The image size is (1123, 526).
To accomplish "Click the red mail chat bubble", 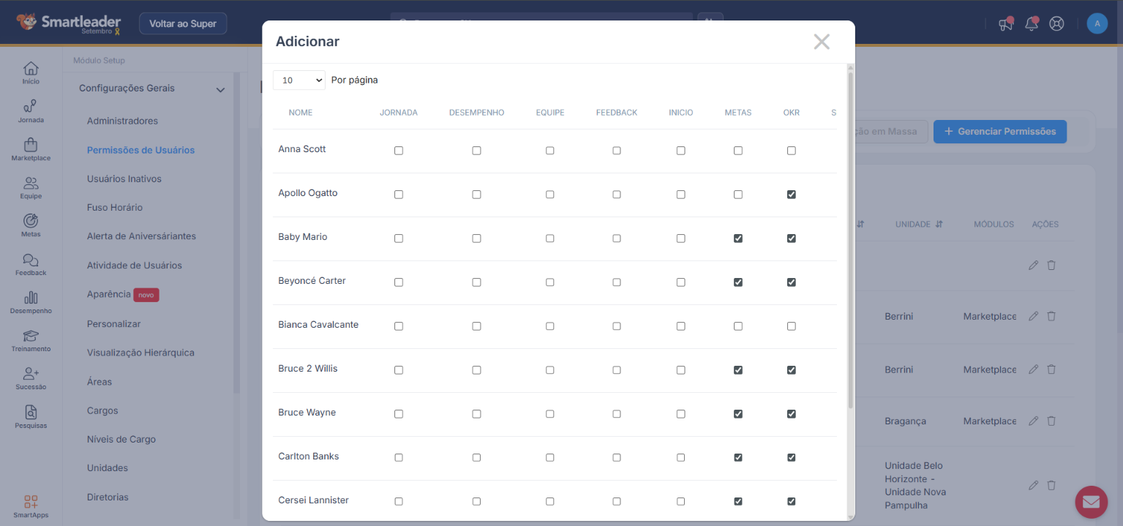I will click(x=1091, y=502).
